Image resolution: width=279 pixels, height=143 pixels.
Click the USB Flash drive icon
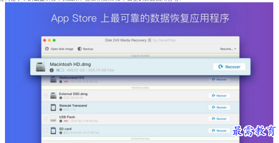(53, 119)
